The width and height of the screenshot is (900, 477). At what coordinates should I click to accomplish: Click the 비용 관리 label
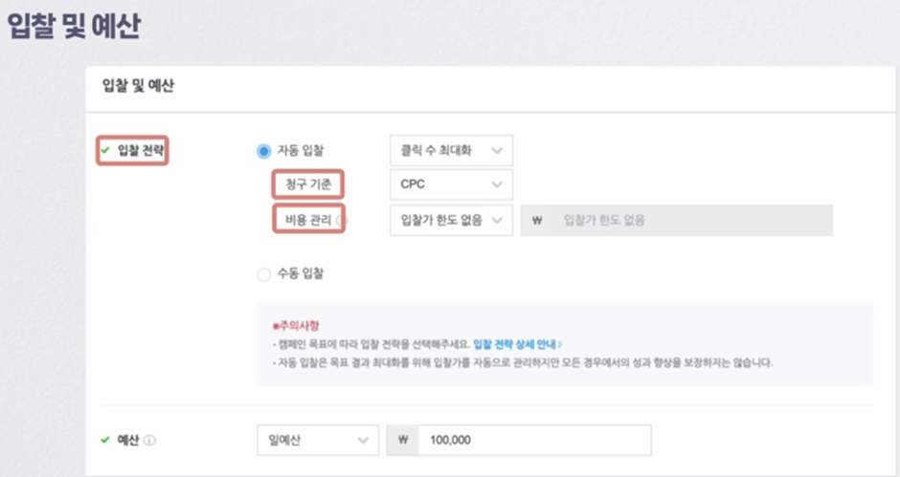click(308, 220)
